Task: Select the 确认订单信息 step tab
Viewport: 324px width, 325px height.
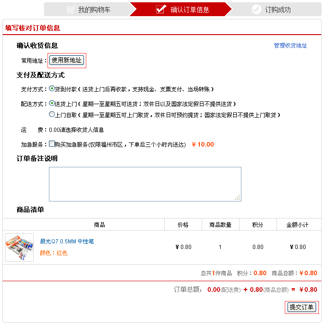Action: click(180, 9)
